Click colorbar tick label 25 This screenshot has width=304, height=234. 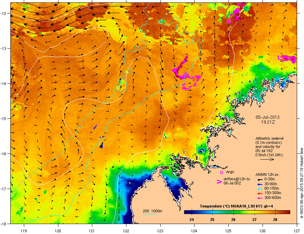212,220
